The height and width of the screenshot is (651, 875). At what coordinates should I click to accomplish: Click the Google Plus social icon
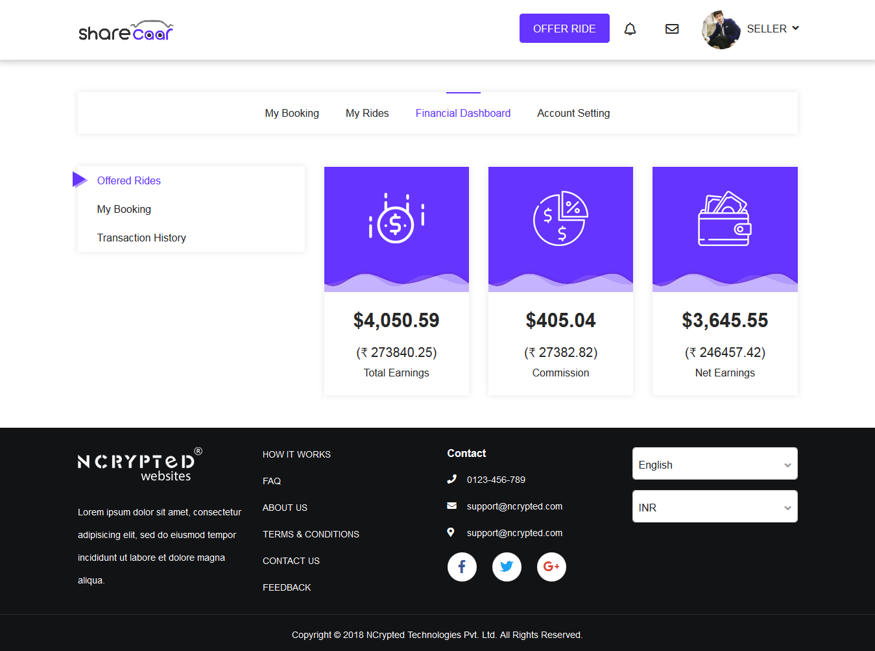(551, 567)
